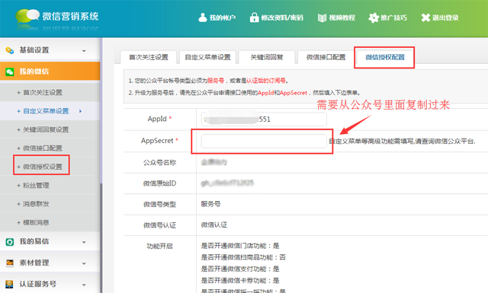This screenshot has height=293, width=488.
Task: Switch to the 自定义菜单设置 tab
Action: pos(207,57)
